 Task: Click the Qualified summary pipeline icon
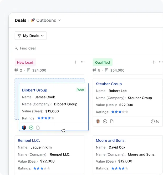point(106,70)
